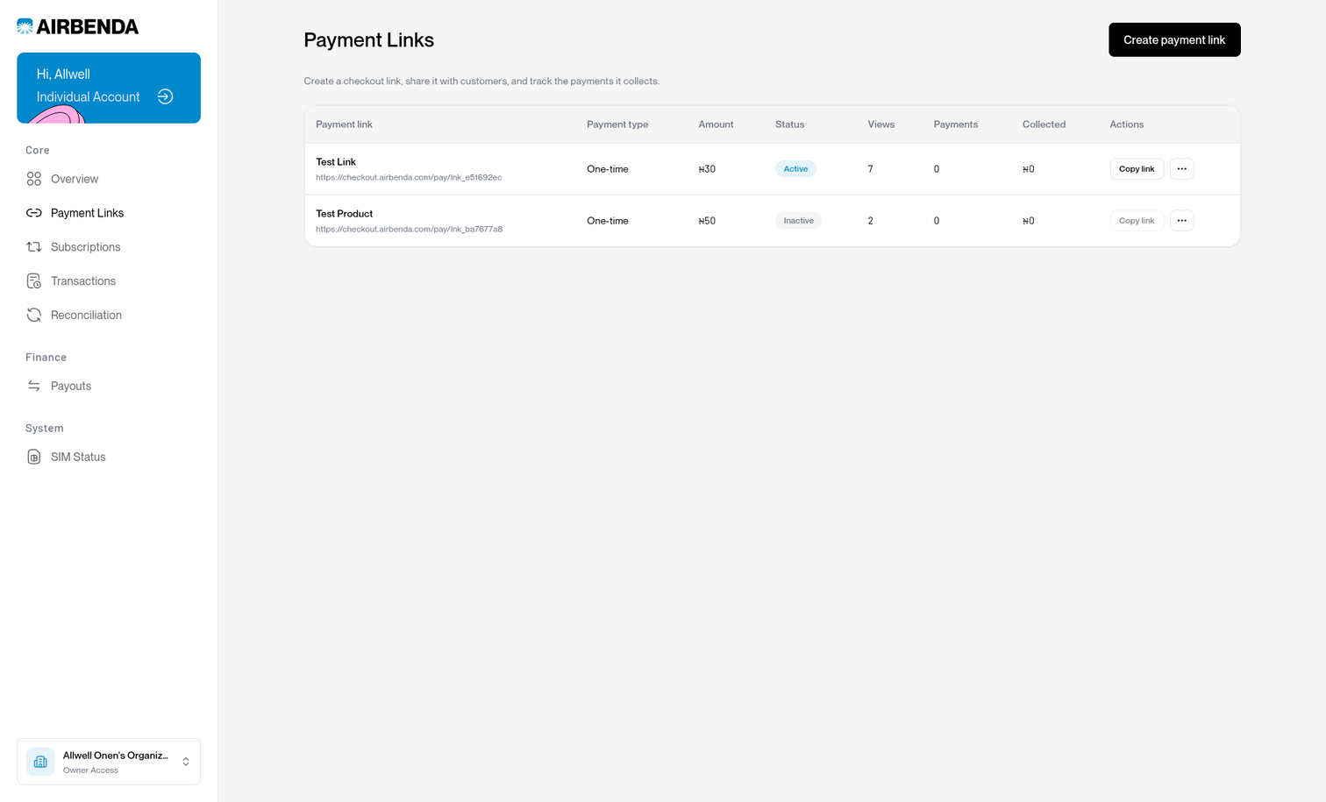
Task: Click the Subscriptions repeat icon
Action: 34,247
